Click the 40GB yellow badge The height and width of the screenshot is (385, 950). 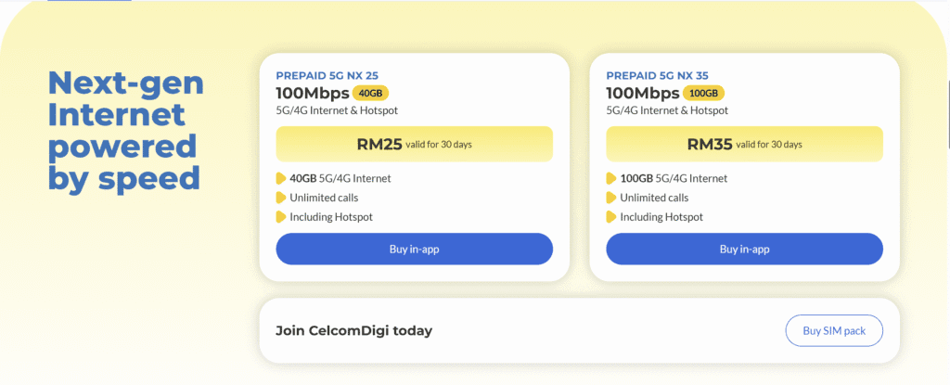369,93
